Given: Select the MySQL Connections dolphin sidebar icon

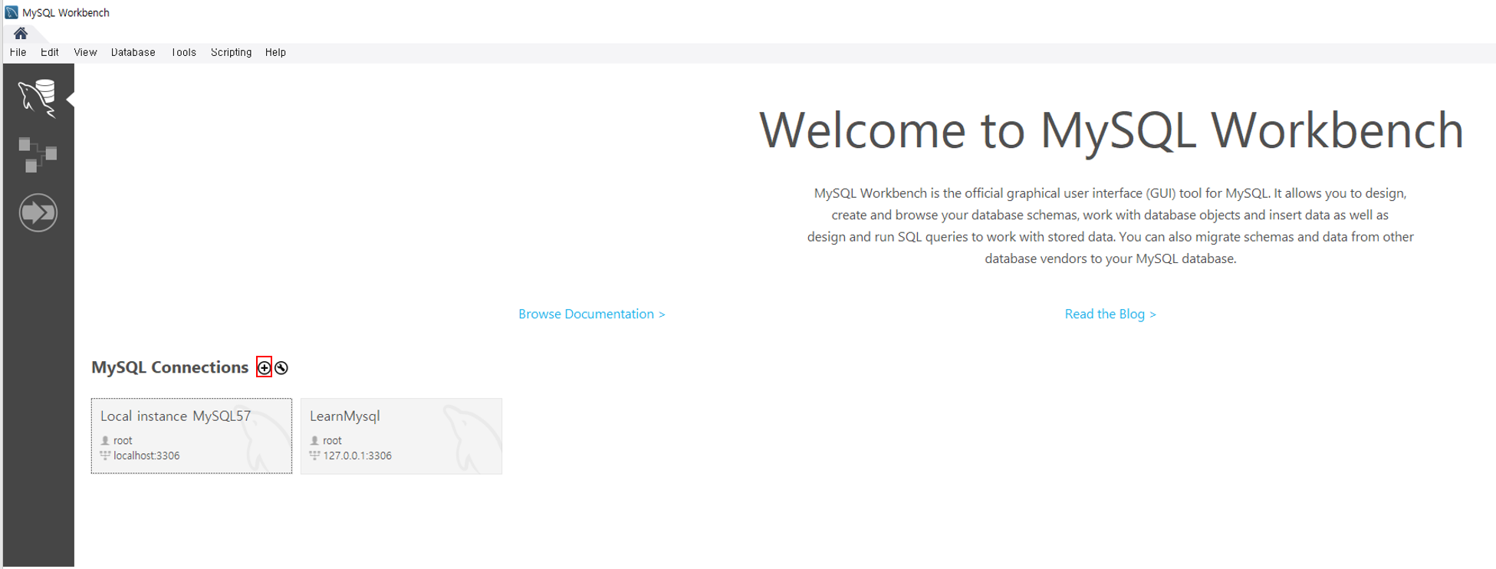Looking at the screenshot, I should 38,98.
